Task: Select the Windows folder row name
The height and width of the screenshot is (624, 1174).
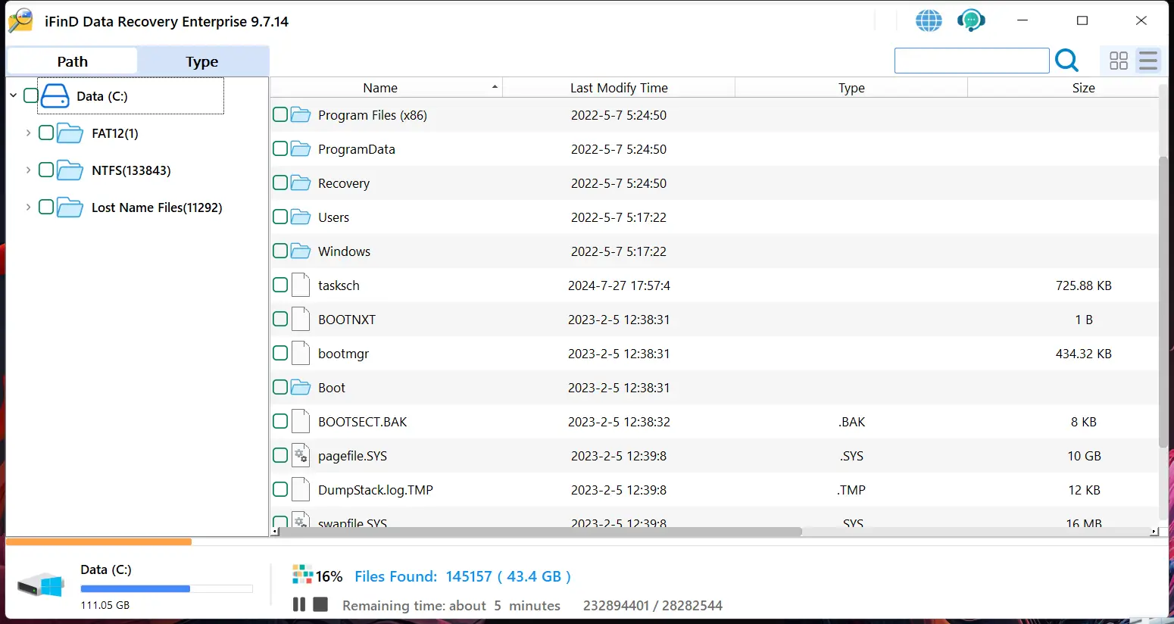Action: (344, 251)
